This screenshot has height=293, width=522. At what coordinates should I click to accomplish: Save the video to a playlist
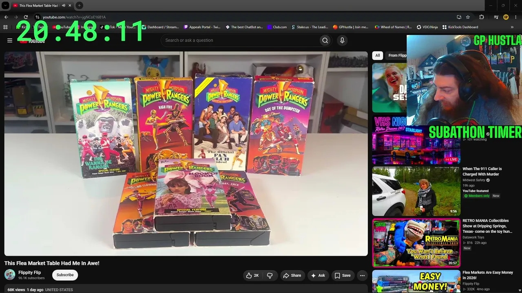[343, 276]
